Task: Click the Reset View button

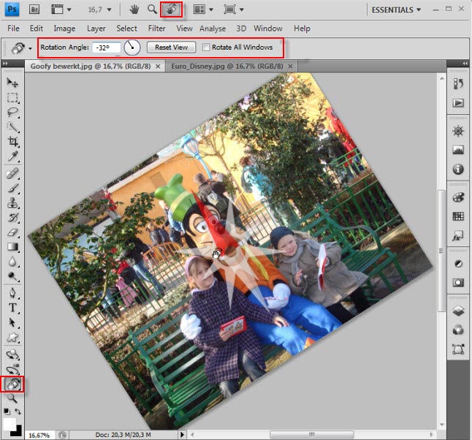Action: [171, 48]
